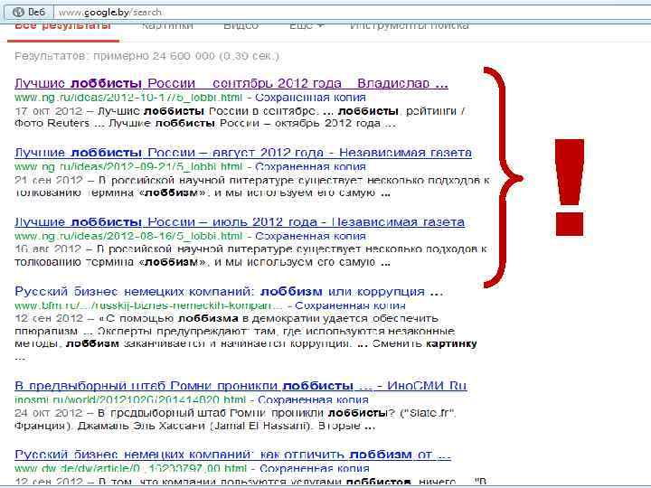The image size is (651, 488).
Task: Expand the 'Ещё' dropdown menu
Action: (x=307, y=25)
